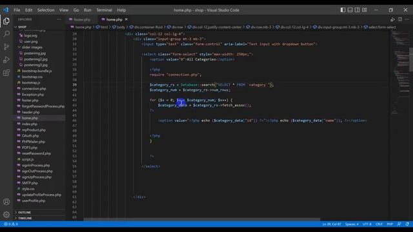Image resolution: width=413 pixels, height=232 pixels.
Task: Click the errors and warnings status indicator
Action: pyautogui.click(x=11, y=224)
